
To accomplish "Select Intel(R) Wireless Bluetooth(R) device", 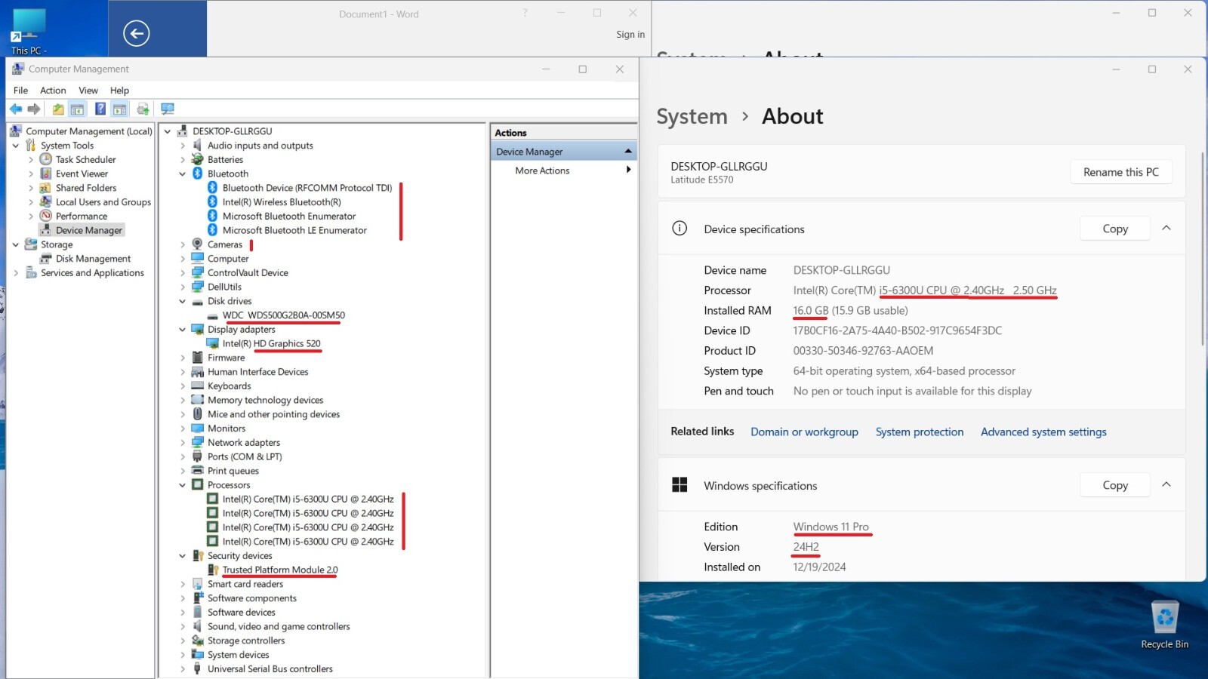I will click(x=282, y=202).
